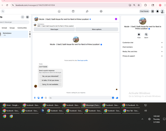This screenshot has height=131, width=166.
Task: Expand Chat members section
Action: point(142,47)
